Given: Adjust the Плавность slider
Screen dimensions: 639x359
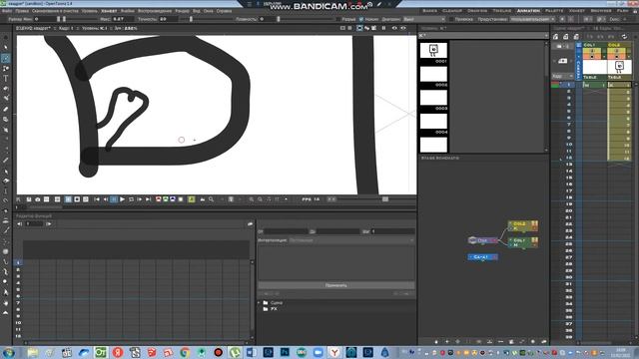Looking at the screenshot, I should (x=279, y=19).
